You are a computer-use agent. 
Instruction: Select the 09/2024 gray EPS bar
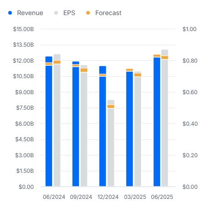(84, 126)
